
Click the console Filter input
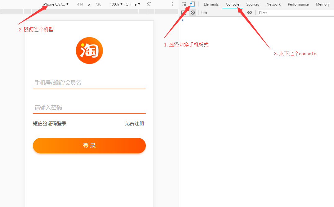[296, 13]
